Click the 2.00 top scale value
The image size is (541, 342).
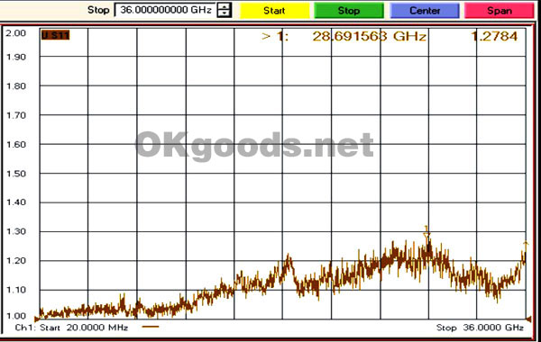click(16, 33)
